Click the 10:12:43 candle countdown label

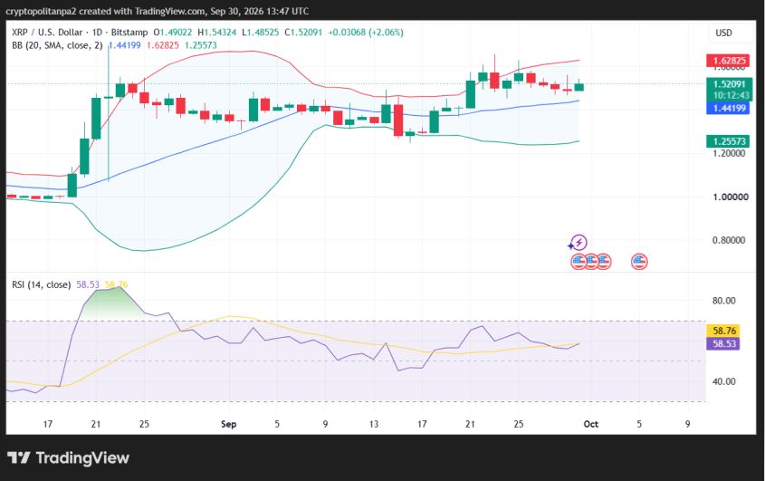click(x=730, y=95)
